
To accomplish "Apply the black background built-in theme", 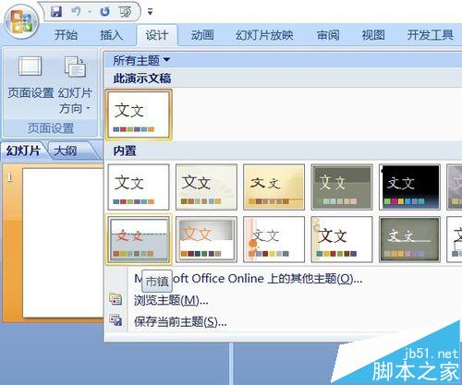I will 409,186.
